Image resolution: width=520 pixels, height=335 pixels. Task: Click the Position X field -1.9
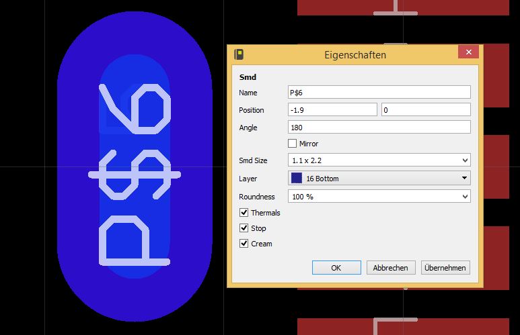tap(332, 110)
